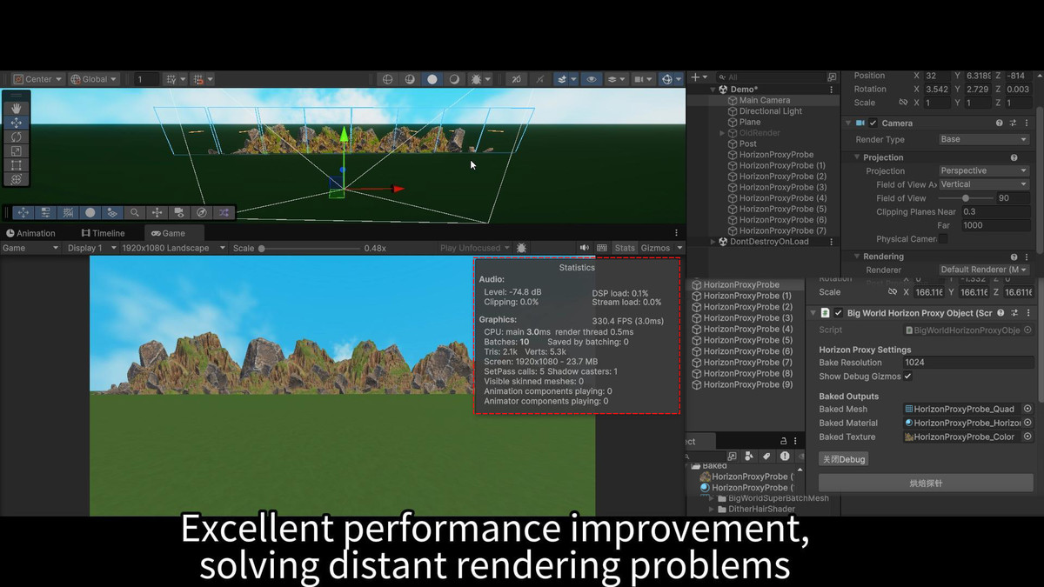Click the Field of View slider handle
The height and width of the screenshot is (587, 1044).
pyautogui.click(x=954, y=198)
